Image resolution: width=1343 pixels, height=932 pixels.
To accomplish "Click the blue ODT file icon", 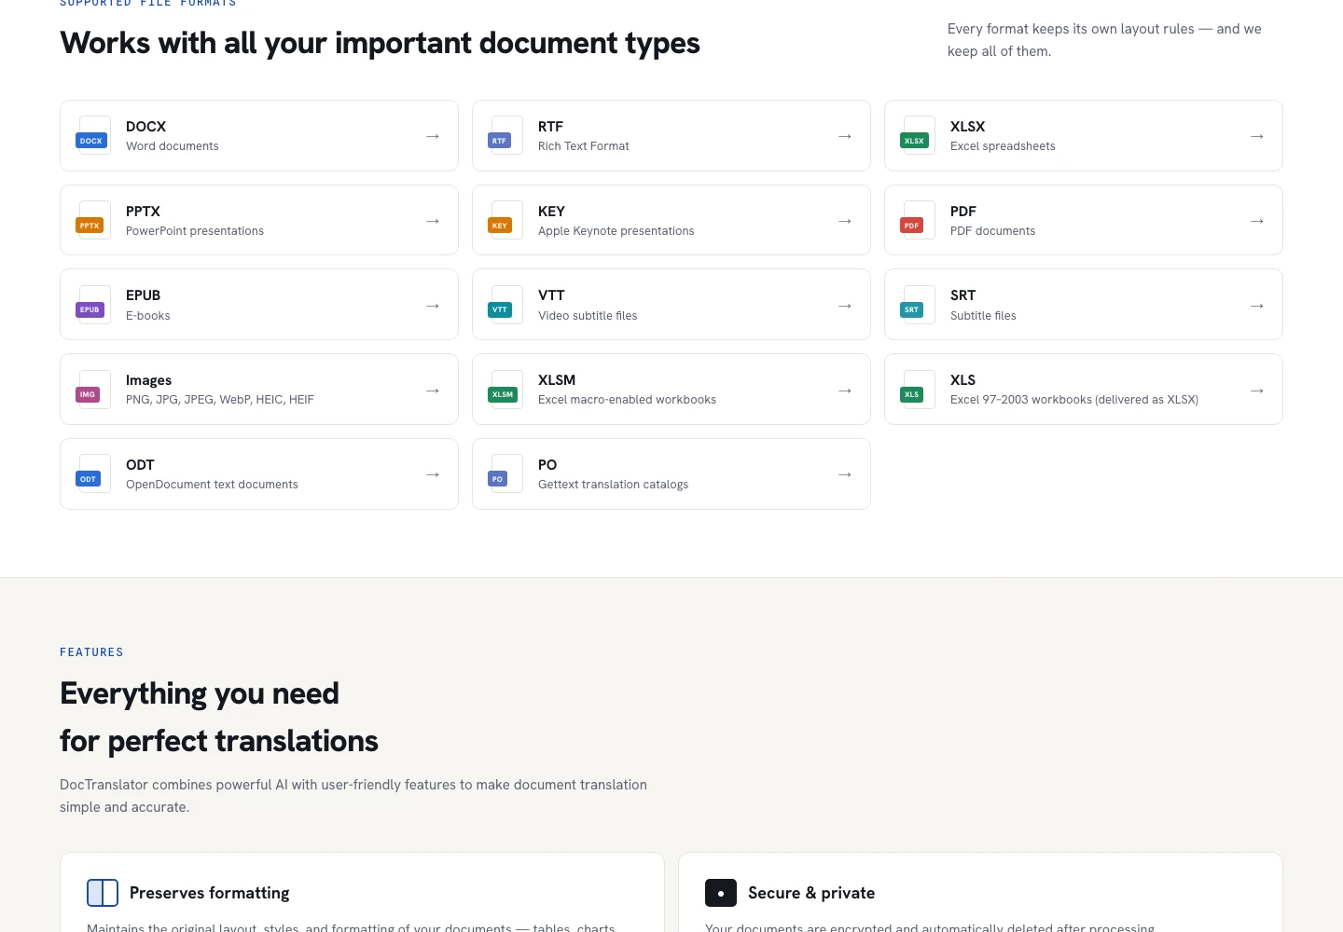I will coord(92,474).
